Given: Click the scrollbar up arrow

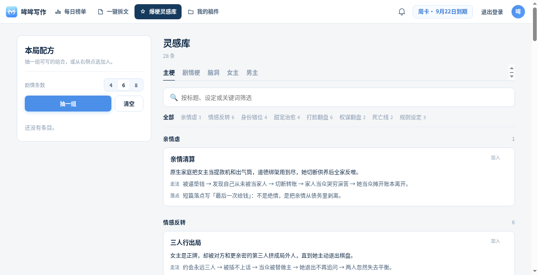Looking at the screenshot, I should click(535, 3).
